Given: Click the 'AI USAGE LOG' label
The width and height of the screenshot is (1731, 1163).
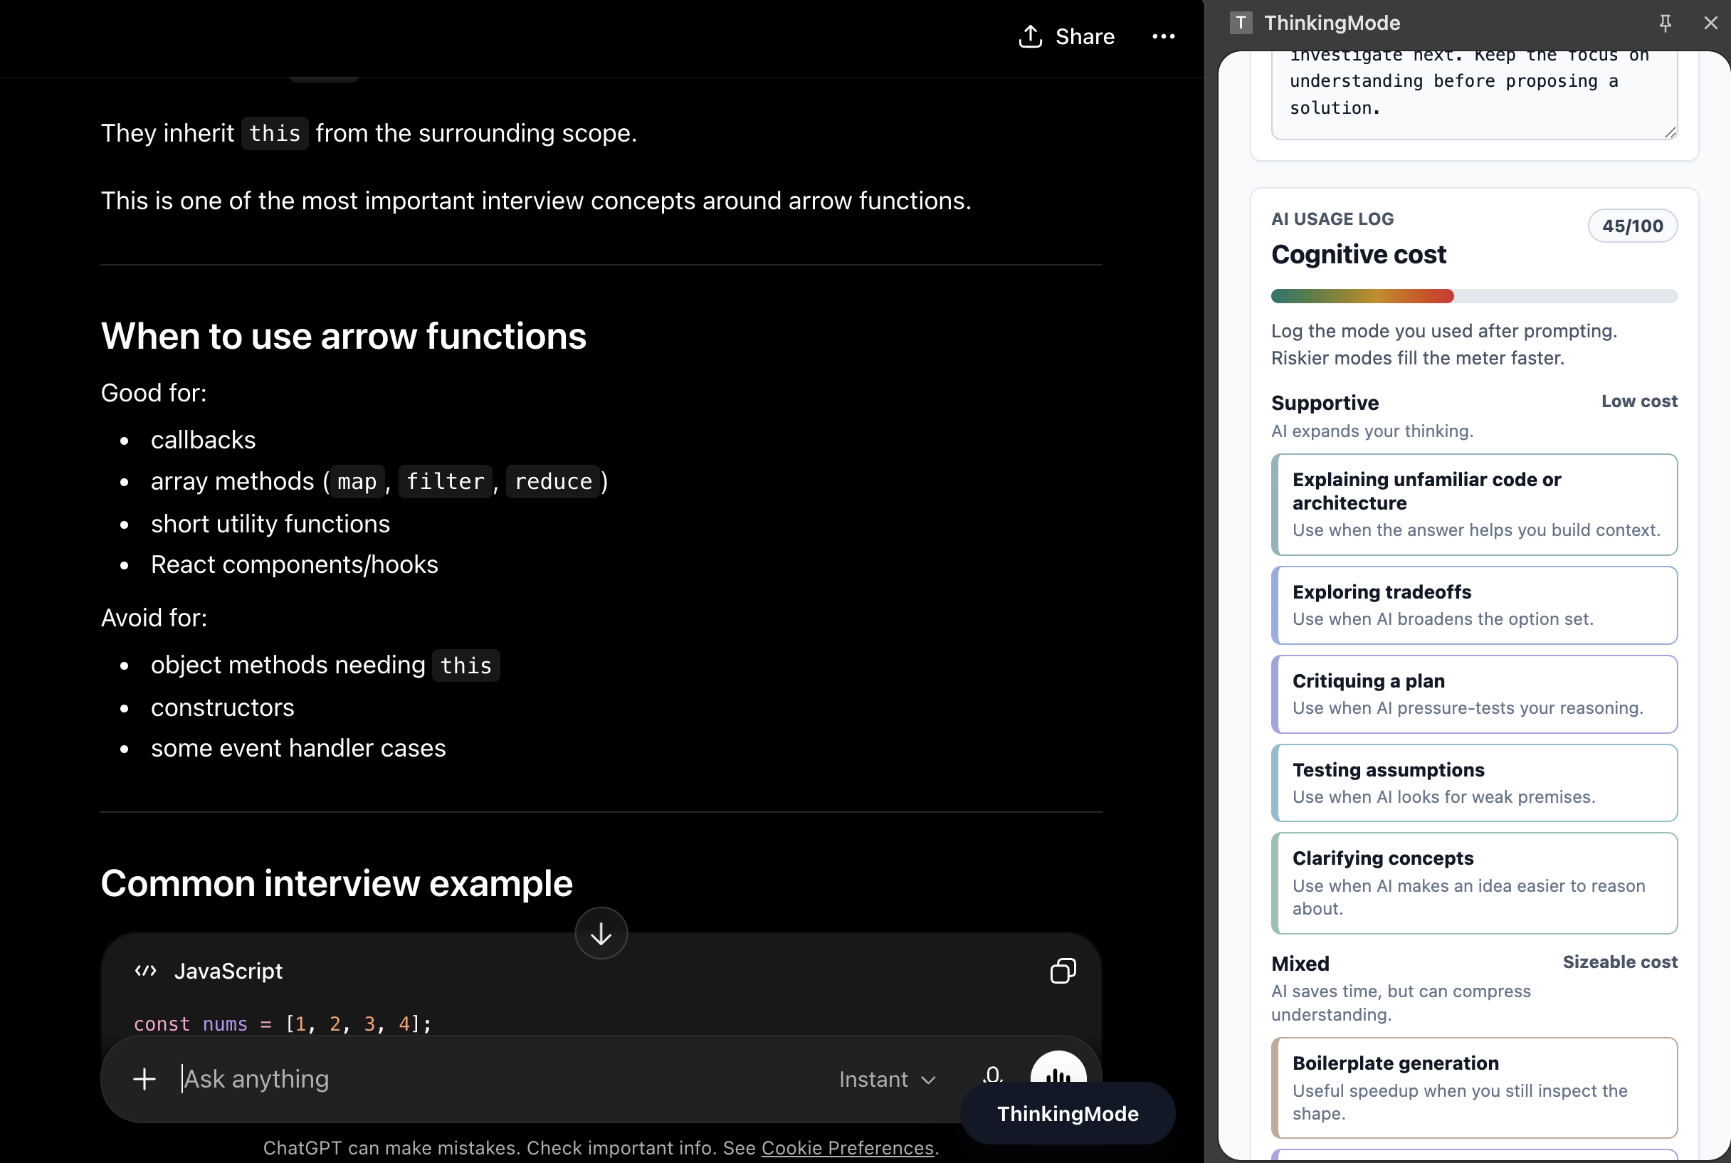Looking at the screenshot, I should click(1332, 219).
